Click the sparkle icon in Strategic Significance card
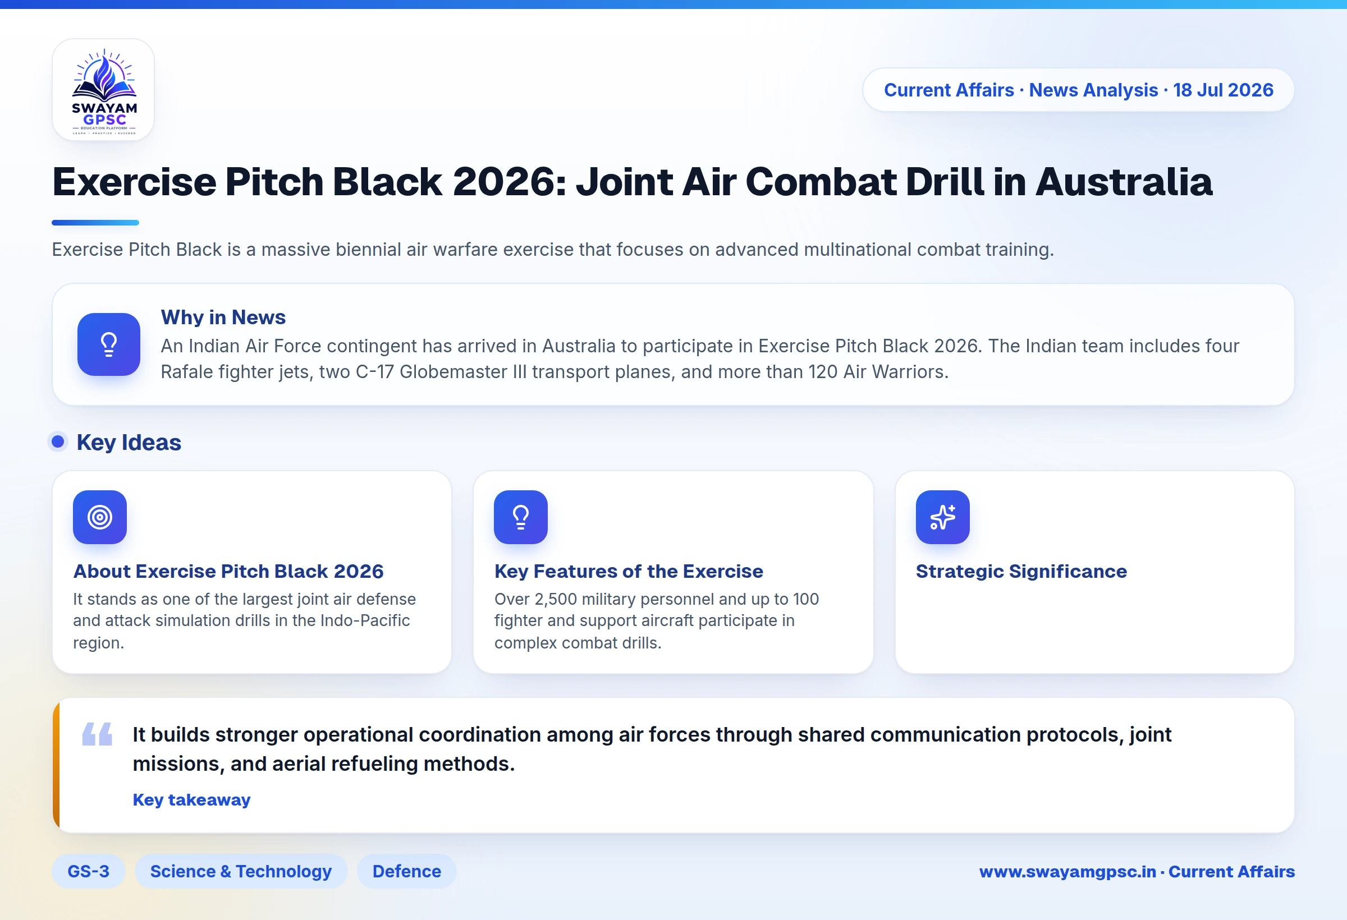Screen dimensions: 1347x920 coord(942,517)
